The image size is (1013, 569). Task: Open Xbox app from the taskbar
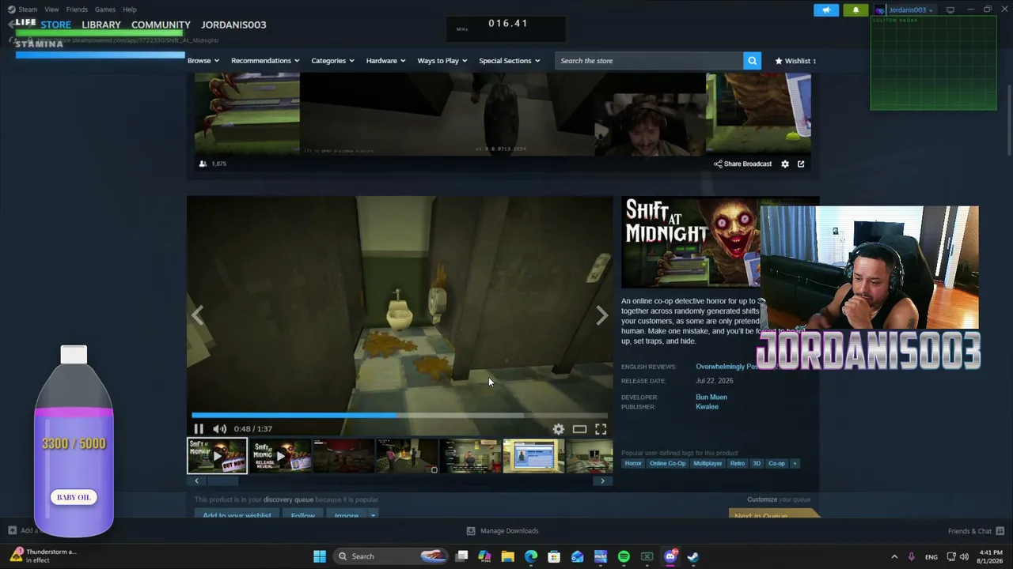(647, 556)
